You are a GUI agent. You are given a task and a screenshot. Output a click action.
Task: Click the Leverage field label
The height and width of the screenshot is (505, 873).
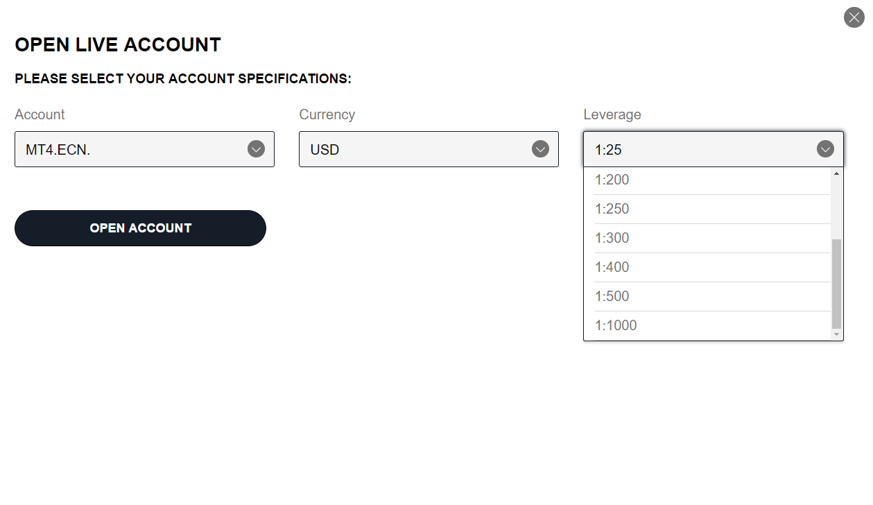(x=612, y=114)
